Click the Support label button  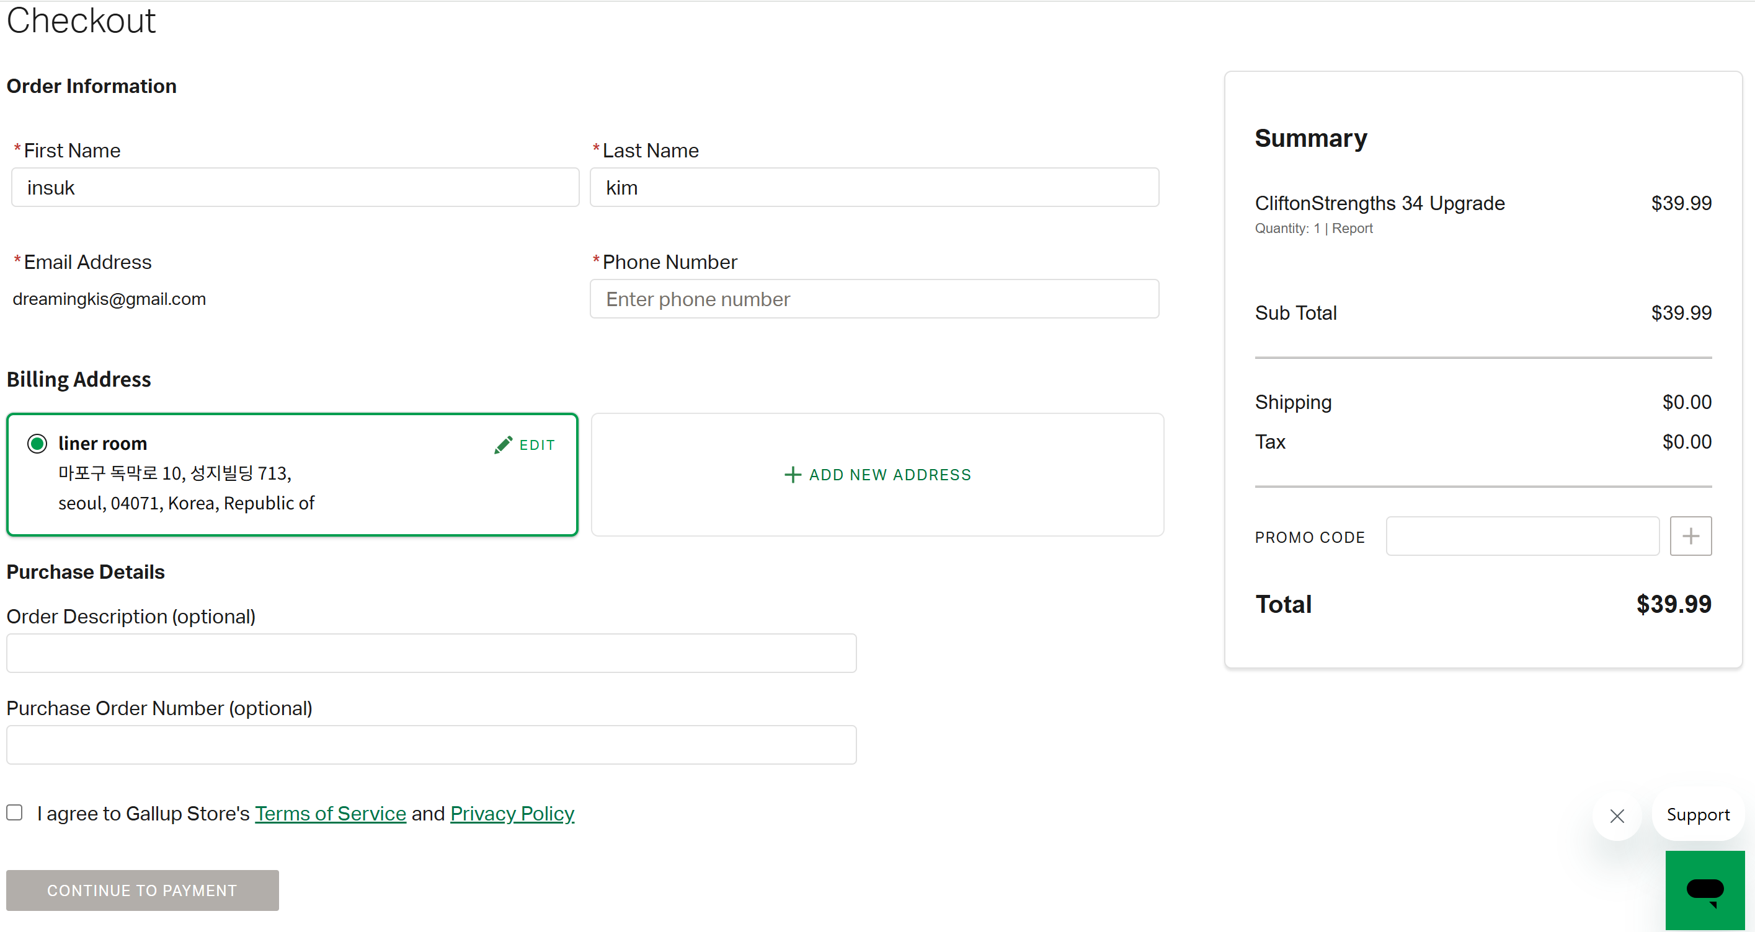click(1698, 815)
